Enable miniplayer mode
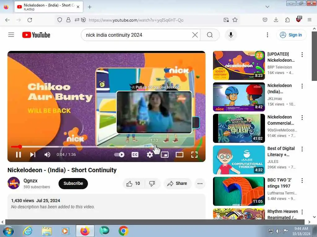Screen dimensions: 317x237 point(165,155)
